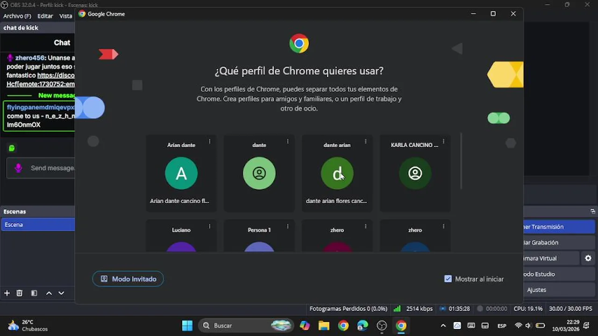Click the ESP language indicator
This screenshot has width=598, height=336.
coord(502,325)
